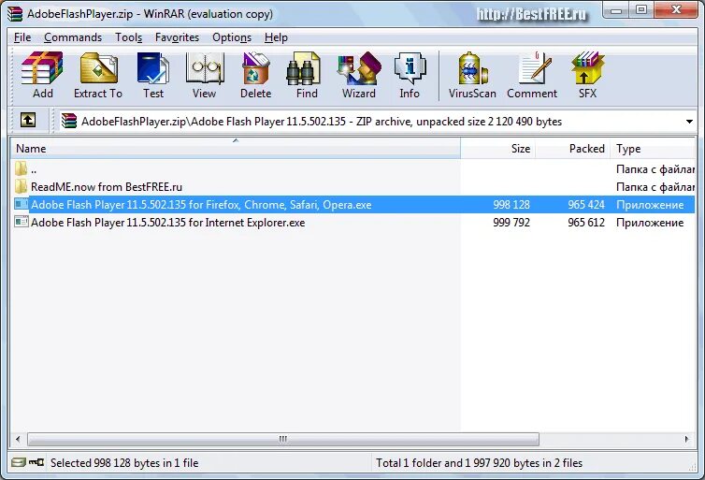Viewport: 705px width, 480px height.
Task: Select Adobe Flash Player for Internet Explorer.exe name
Action: point(167,223)
